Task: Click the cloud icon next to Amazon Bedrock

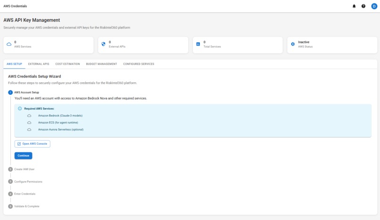Action: [x=29, y=116]
